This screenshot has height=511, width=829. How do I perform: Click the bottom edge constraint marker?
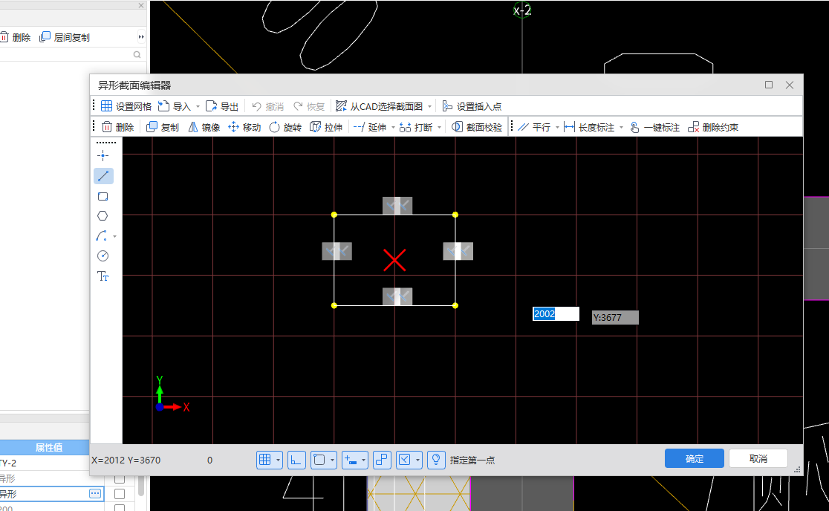click(x=397, y=296)
